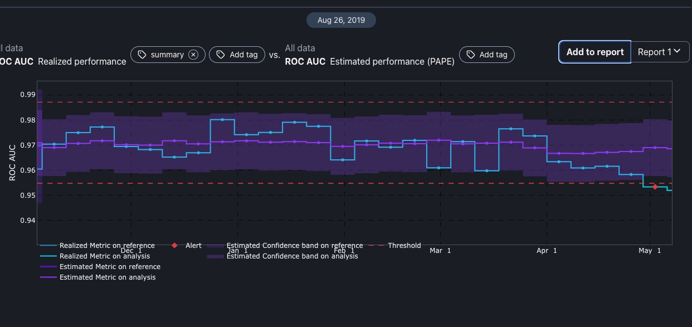Toggle Estimated Metric on reference legend entry
The width and height of the screenshot is (692, 327).
pos(110,267)
